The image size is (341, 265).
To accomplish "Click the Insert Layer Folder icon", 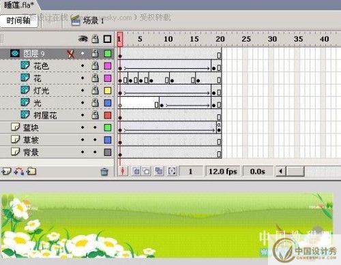I will [31, 172].
